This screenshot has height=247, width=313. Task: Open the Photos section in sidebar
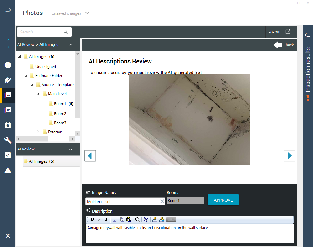[8, 95]
